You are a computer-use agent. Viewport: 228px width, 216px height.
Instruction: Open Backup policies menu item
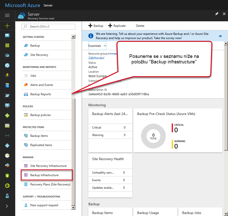pos(46,115)
